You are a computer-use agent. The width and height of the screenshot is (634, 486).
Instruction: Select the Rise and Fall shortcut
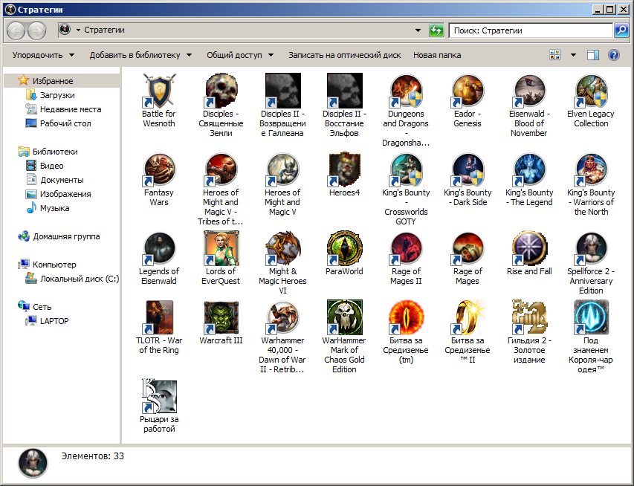(529, 248)
